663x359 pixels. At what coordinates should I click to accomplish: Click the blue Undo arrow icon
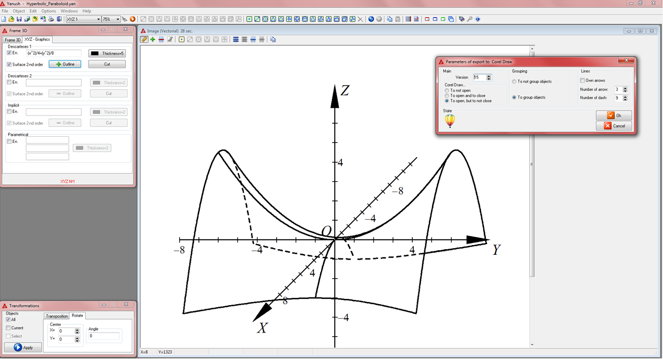(x=371, y=19)
